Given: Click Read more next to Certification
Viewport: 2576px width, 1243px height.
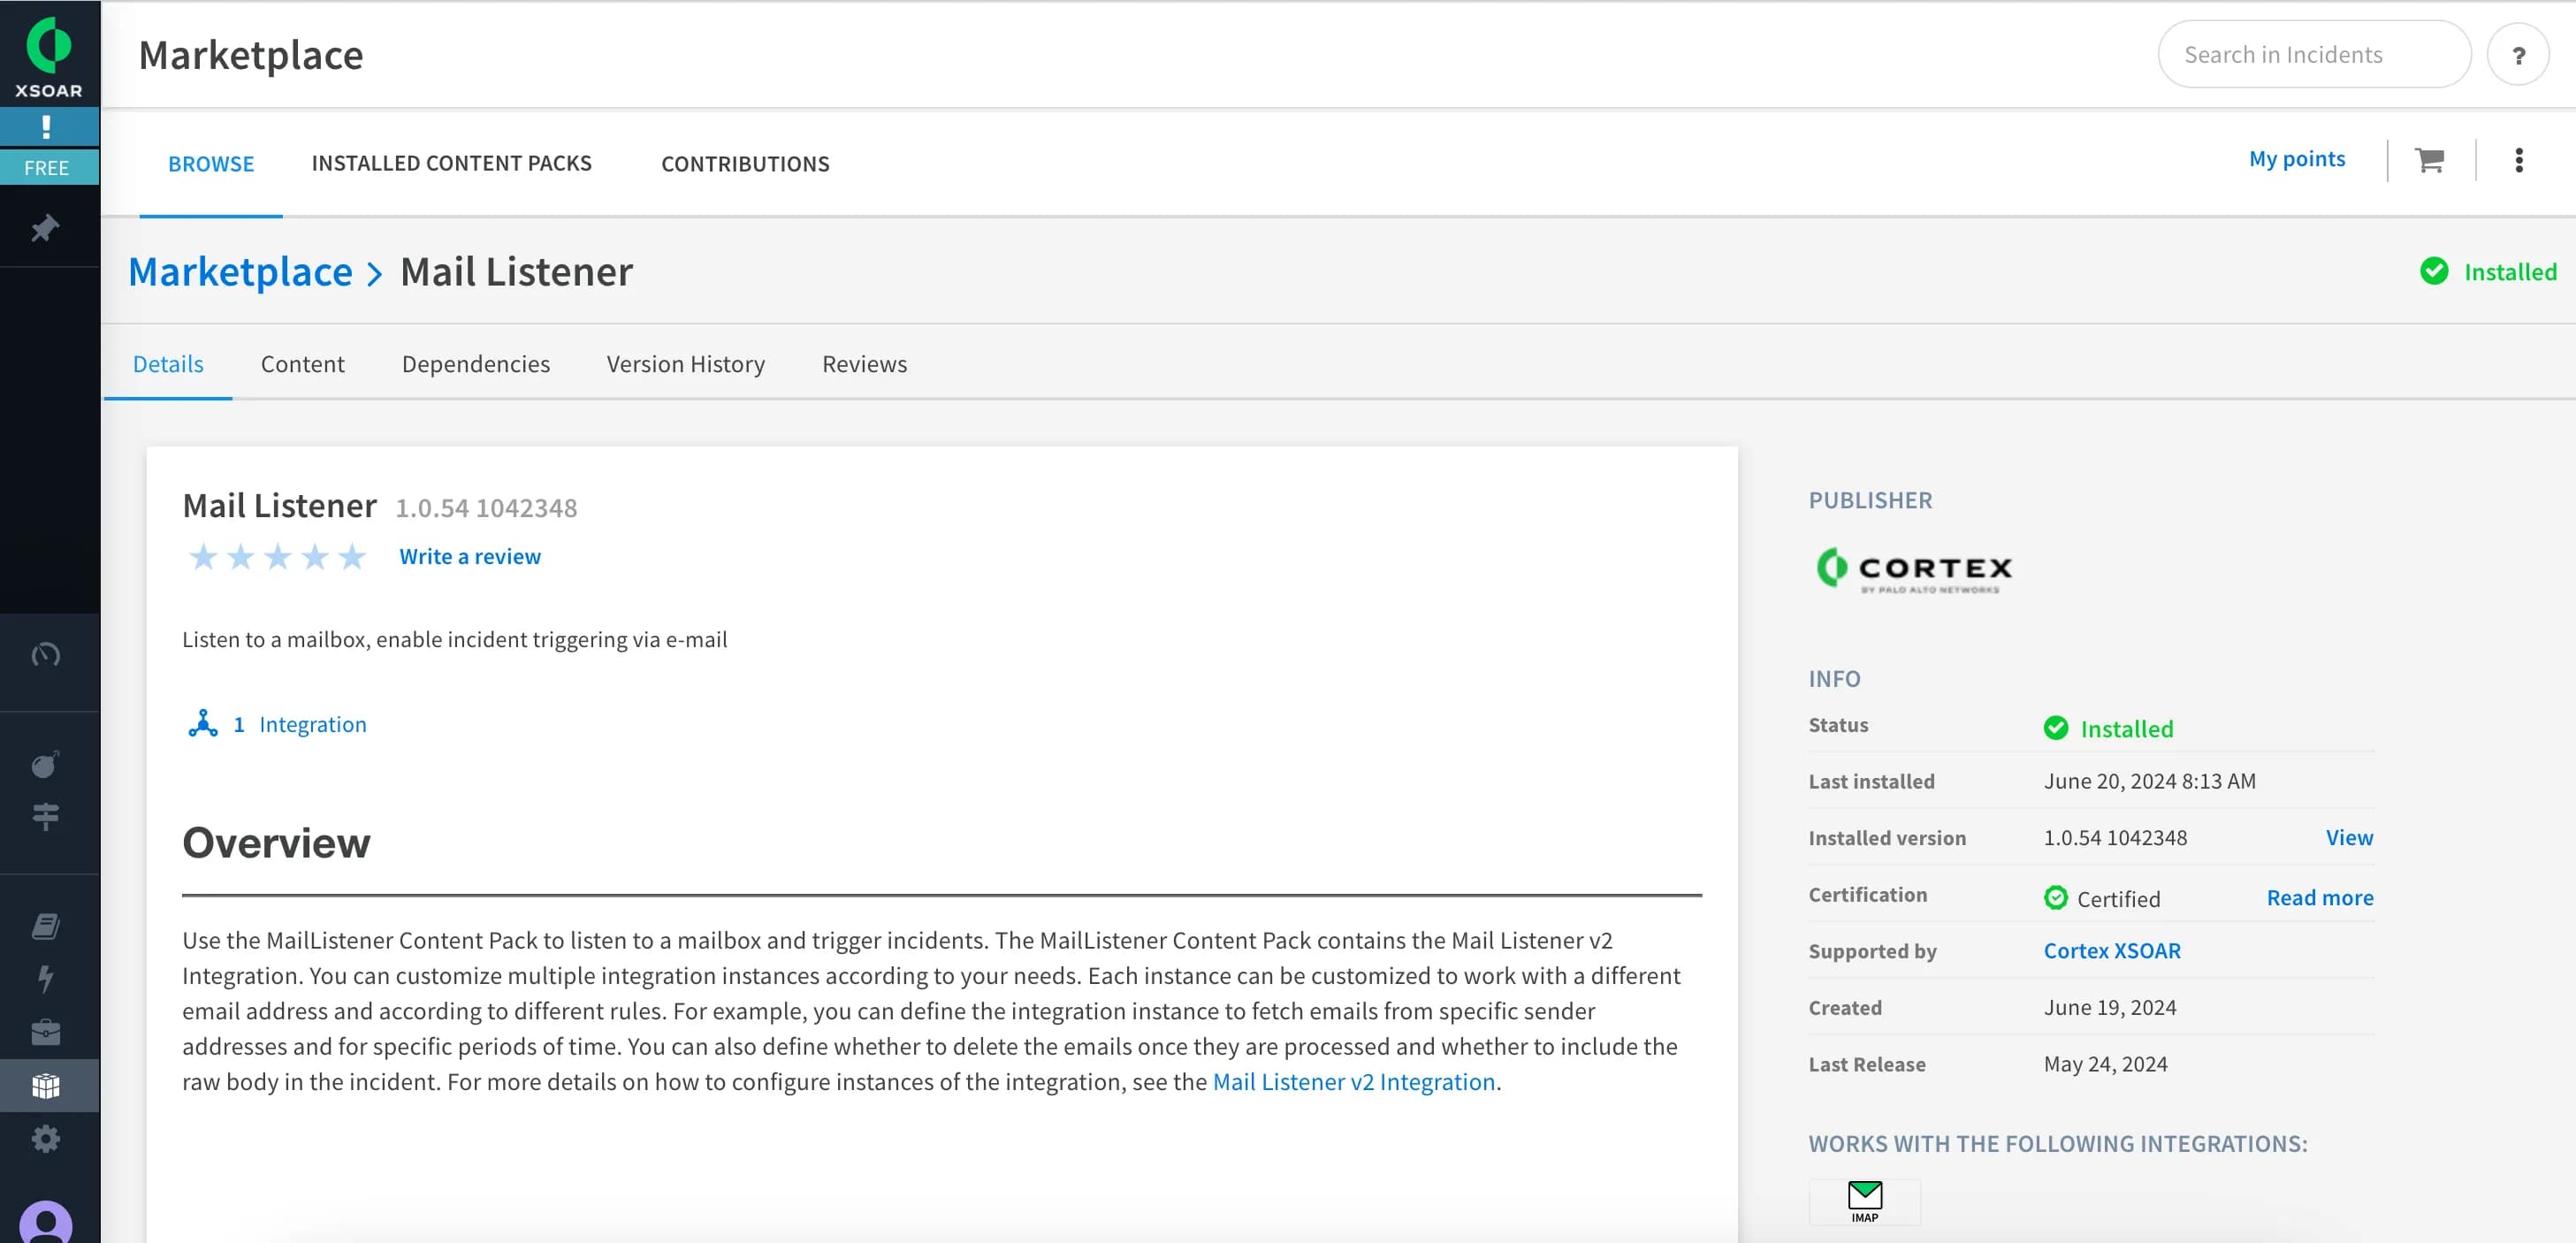Looking at the screenshot, I should pos(2319,898).
